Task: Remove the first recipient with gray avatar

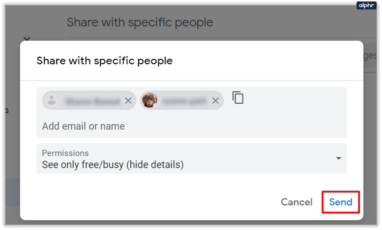Action: pyautogui.click(x=128, y=101)
